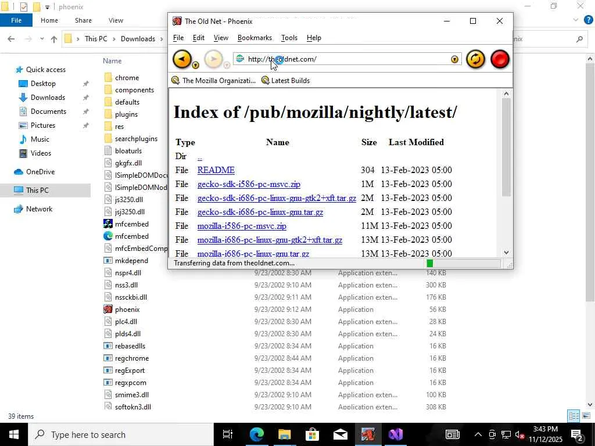The height and width of the screenshot is (446, 595).
Task: Open the Phoenix Tools menu
Action: coord(289,38)
